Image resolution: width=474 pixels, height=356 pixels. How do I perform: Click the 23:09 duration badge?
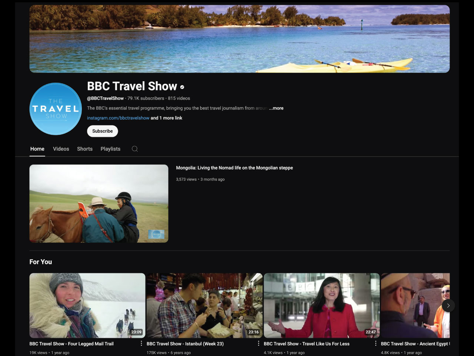coord(136,332)
